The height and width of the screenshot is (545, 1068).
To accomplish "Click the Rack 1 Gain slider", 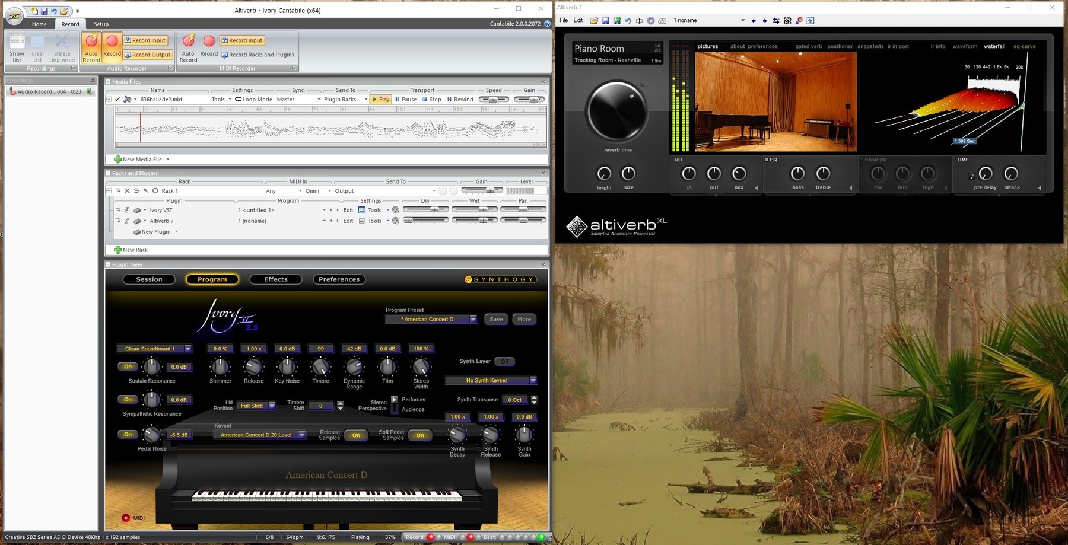I will [482, 190].
